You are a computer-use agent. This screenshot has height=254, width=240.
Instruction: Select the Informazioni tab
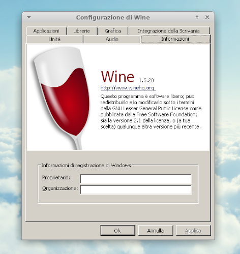[x=175, y=39]
